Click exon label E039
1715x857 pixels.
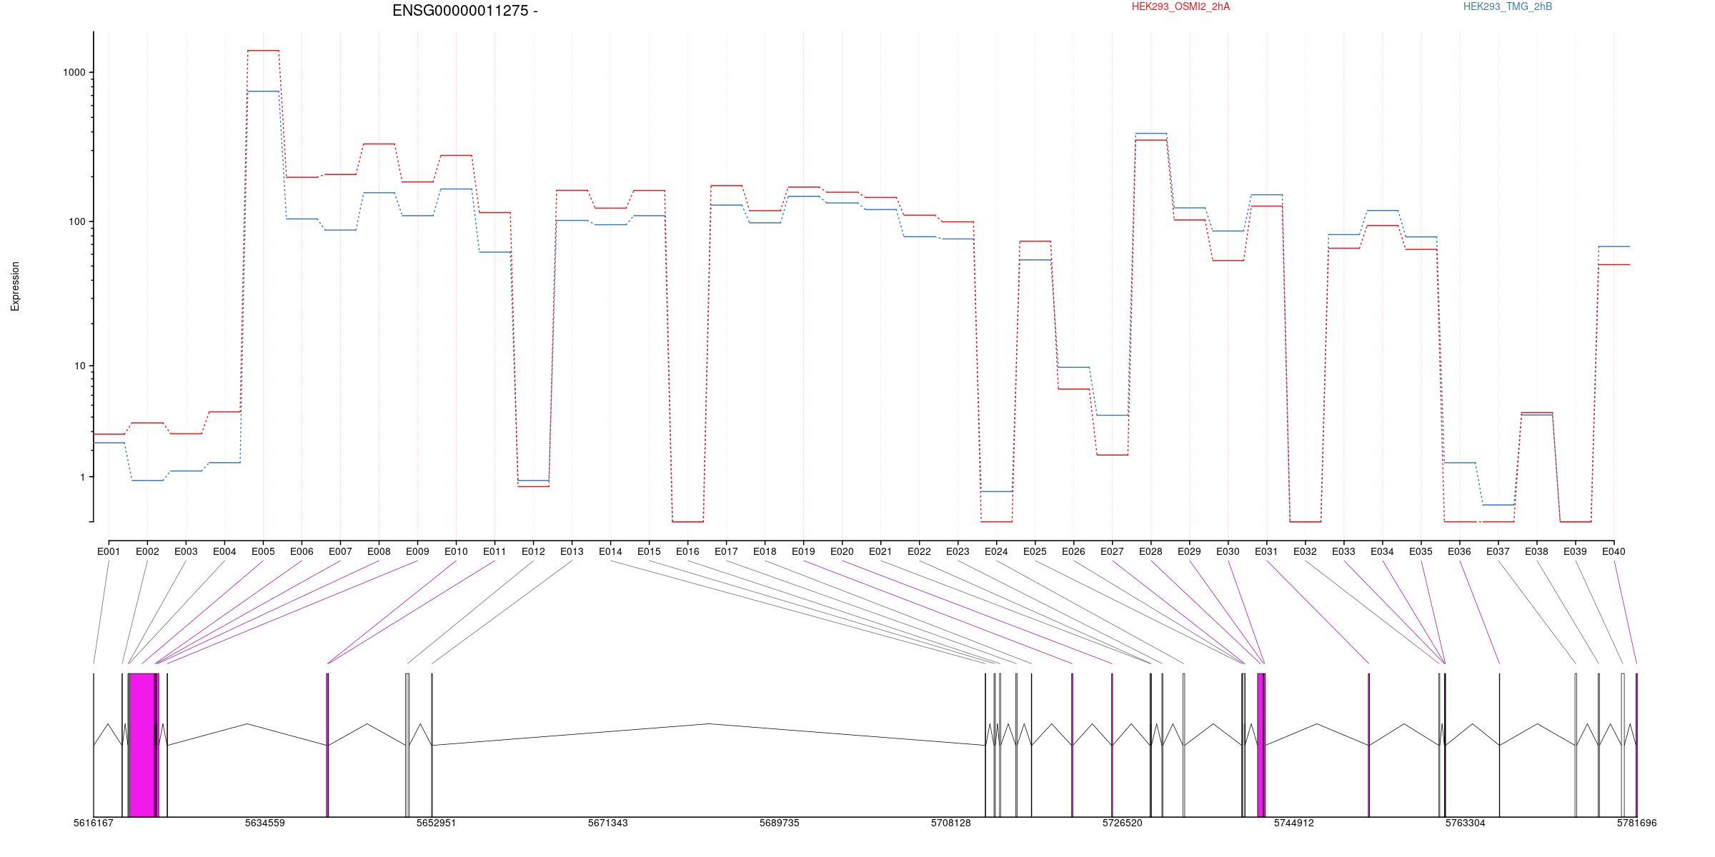tap(1575, 551)
